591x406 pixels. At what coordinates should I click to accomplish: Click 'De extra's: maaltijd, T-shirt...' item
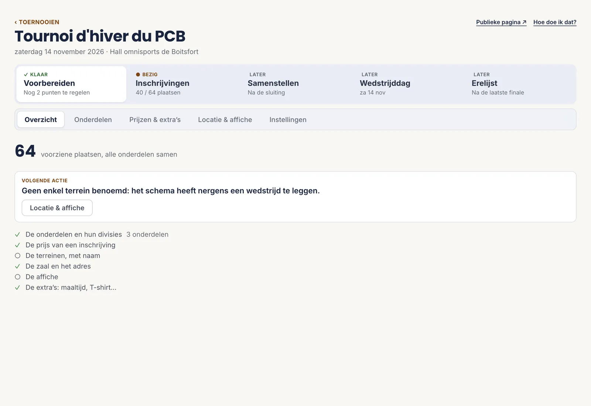[71, 288]
